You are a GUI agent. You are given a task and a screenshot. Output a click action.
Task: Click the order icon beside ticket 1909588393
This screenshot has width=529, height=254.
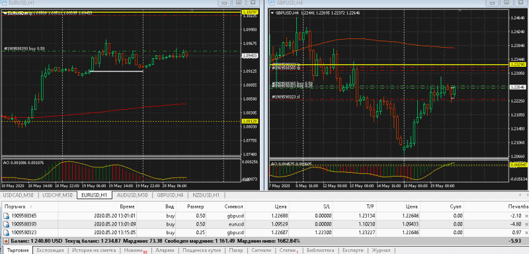pyautogui.click(x=6, y=224)
